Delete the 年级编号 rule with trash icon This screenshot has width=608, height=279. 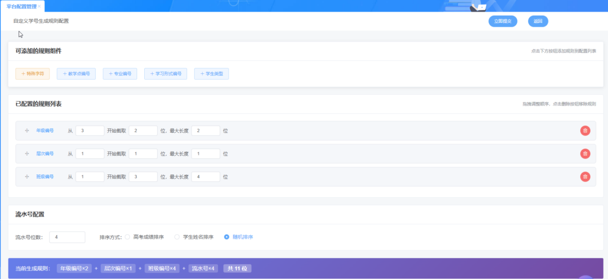point(585,131)
